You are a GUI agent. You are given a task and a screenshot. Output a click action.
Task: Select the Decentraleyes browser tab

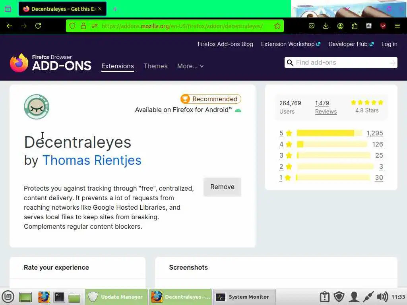62,9
